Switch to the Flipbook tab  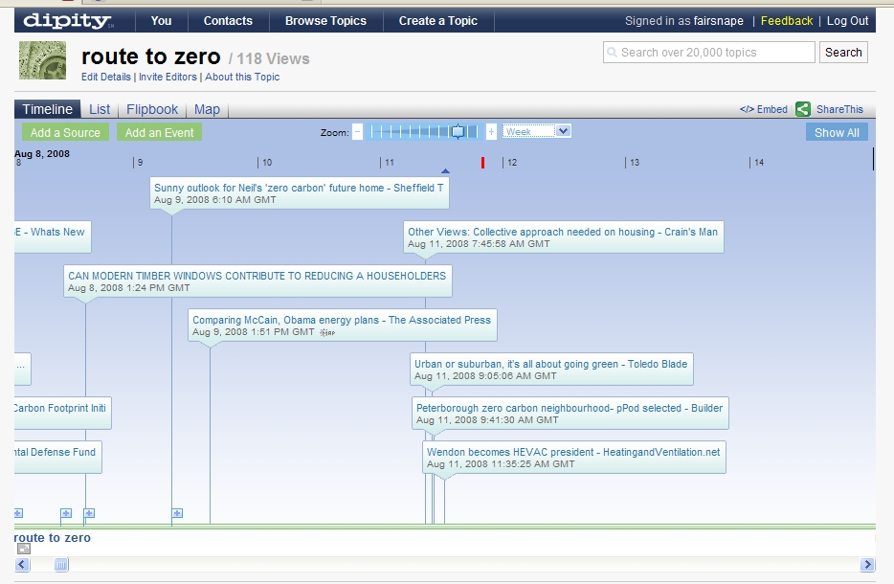(x=152, y=109)
